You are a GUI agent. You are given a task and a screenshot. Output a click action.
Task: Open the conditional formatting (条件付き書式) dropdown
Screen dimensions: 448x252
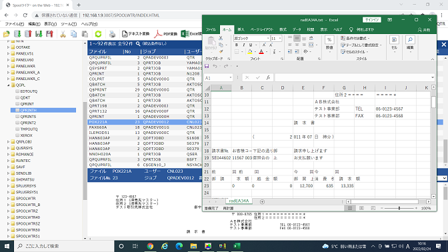pyautogui.click(x=355, y=38)
